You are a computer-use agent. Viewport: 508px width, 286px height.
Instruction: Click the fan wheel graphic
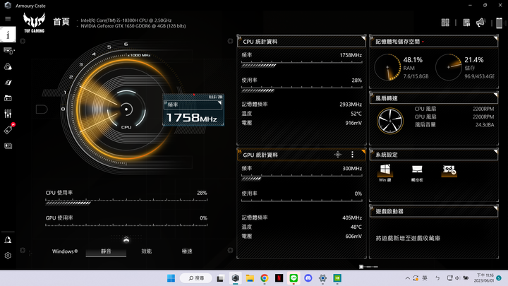(390, 121)
